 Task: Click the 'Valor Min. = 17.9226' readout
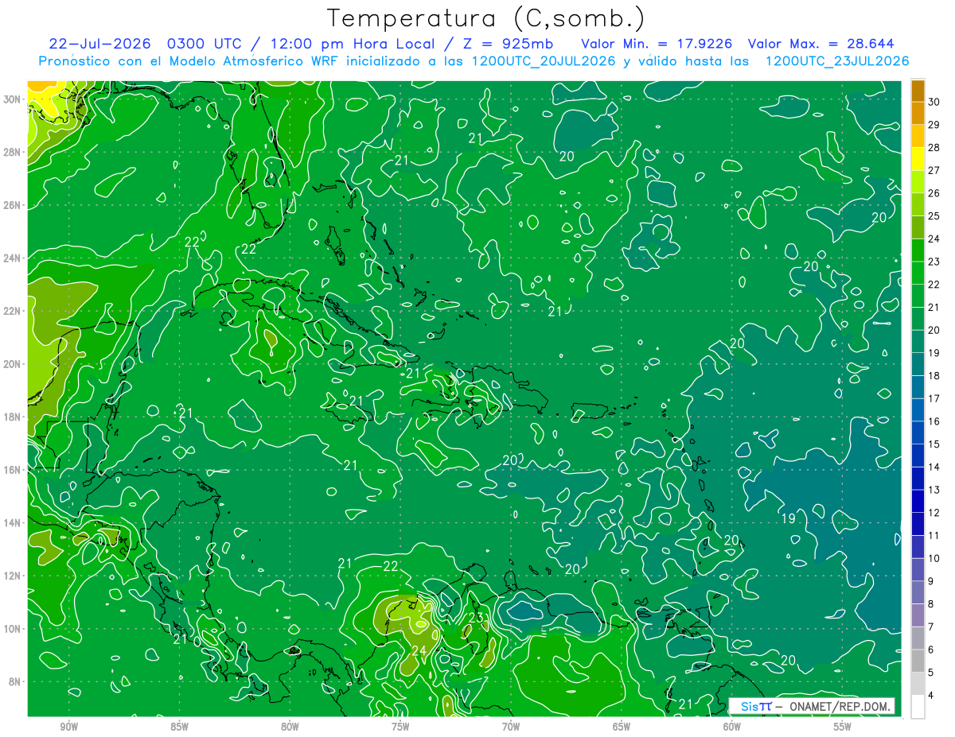656,44
